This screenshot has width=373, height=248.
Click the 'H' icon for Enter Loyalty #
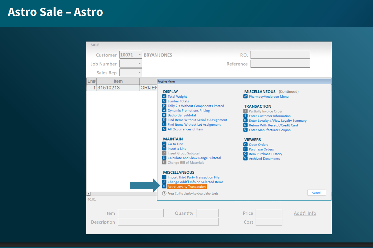(245, 120)
